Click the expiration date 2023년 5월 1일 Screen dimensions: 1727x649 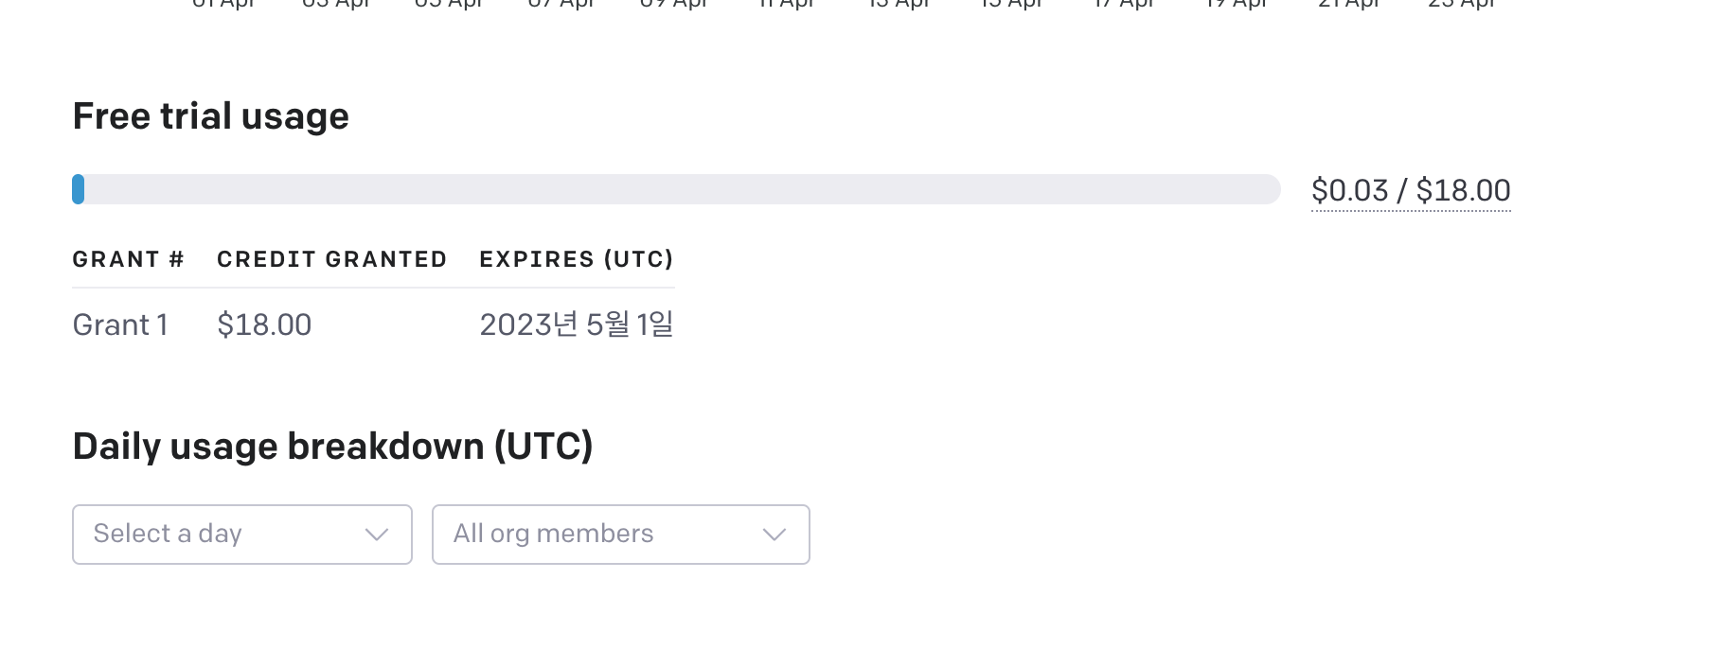click(577, 324)
